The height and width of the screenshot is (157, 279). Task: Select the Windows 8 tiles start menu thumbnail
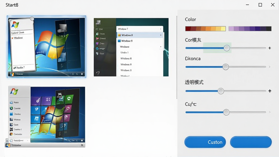45,117
